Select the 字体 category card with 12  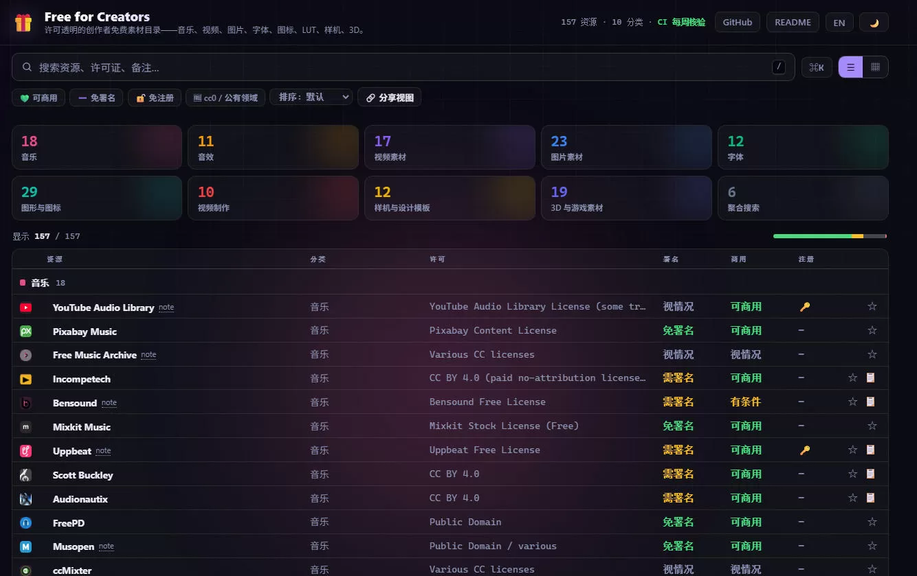[803, 147]
